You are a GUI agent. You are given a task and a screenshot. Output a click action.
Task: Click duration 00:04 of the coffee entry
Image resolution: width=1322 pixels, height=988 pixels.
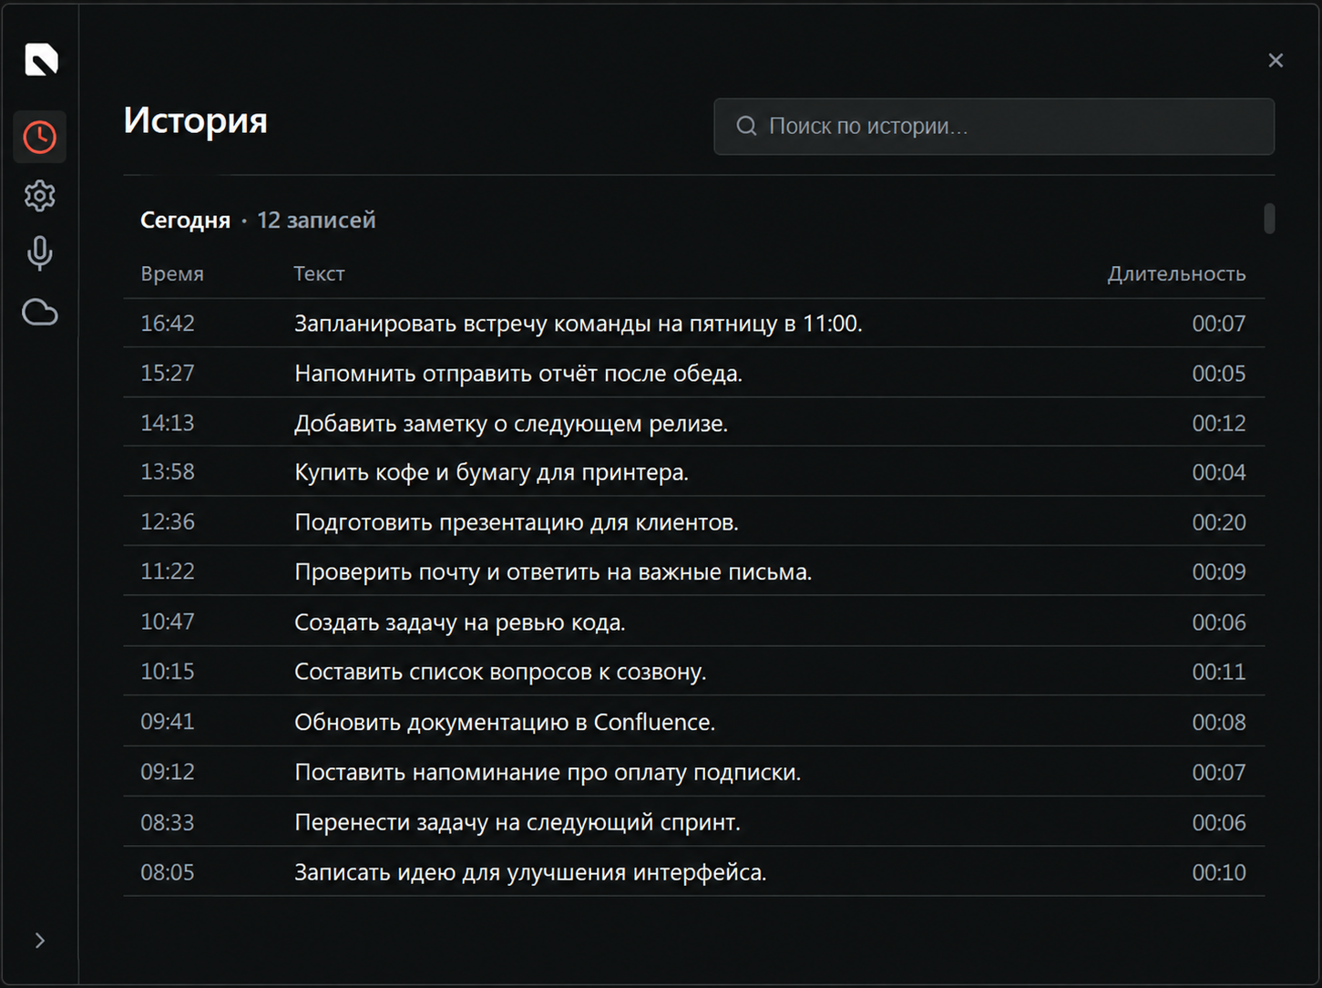1219,472
